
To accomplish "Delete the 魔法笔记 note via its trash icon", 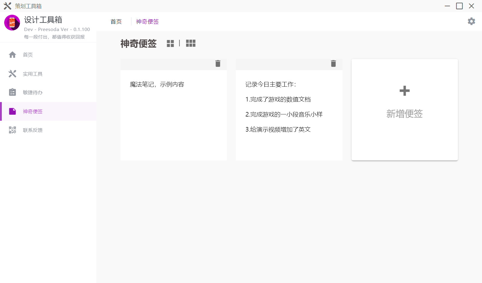I will coord(218,64).
